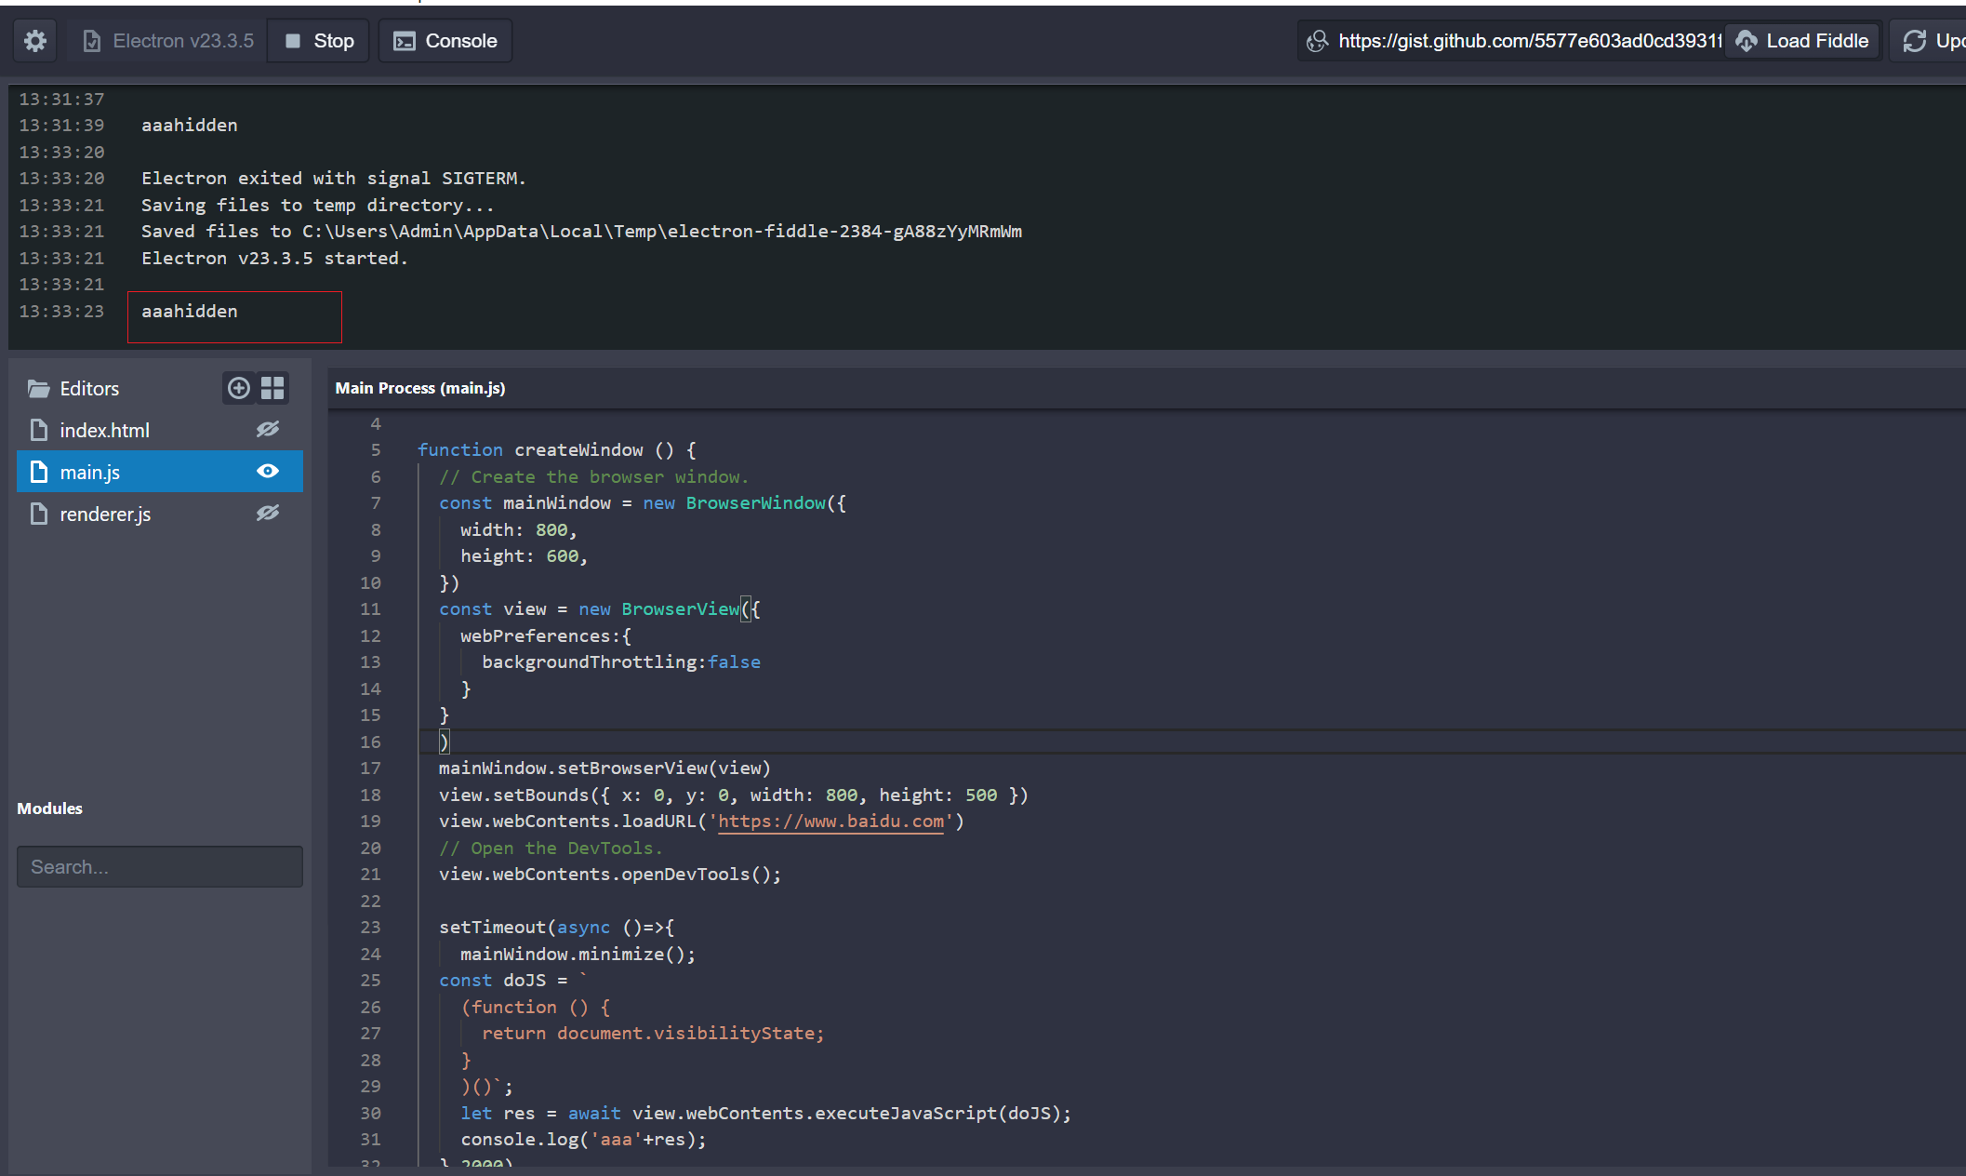
Task: Open the https://www.baidu.com link in code
Action: (x=830, y=822)
